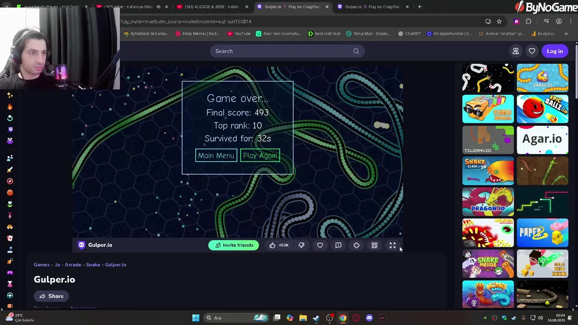Click the sparkles New games sidebar icon
Viewport: 578px width, 325px height.
(x=10, y=95)
